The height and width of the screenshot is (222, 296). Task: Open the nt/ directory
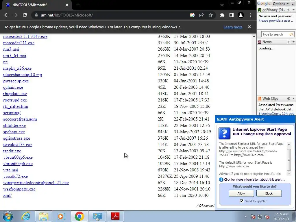(x=5, y=62)
